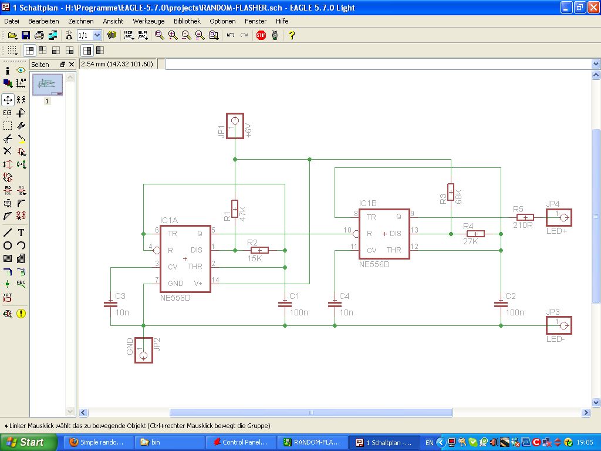This screenshot has height=451, width=601.
Task: Select the Info tool
Action: pos(7,70)
